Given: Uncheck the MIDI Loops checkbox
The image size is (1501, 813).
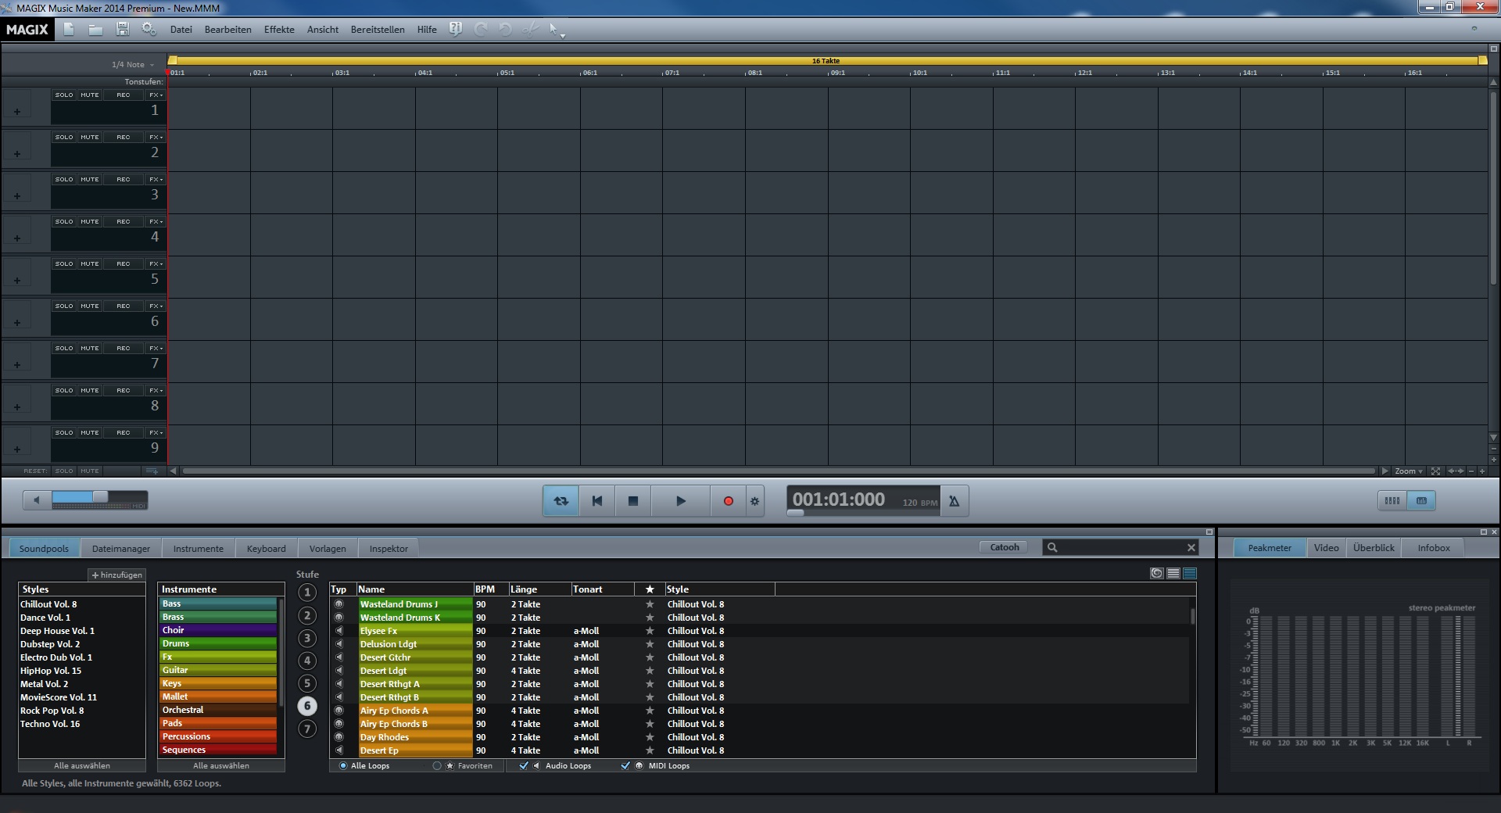Looking at the screenshot, I should (625, 766).
